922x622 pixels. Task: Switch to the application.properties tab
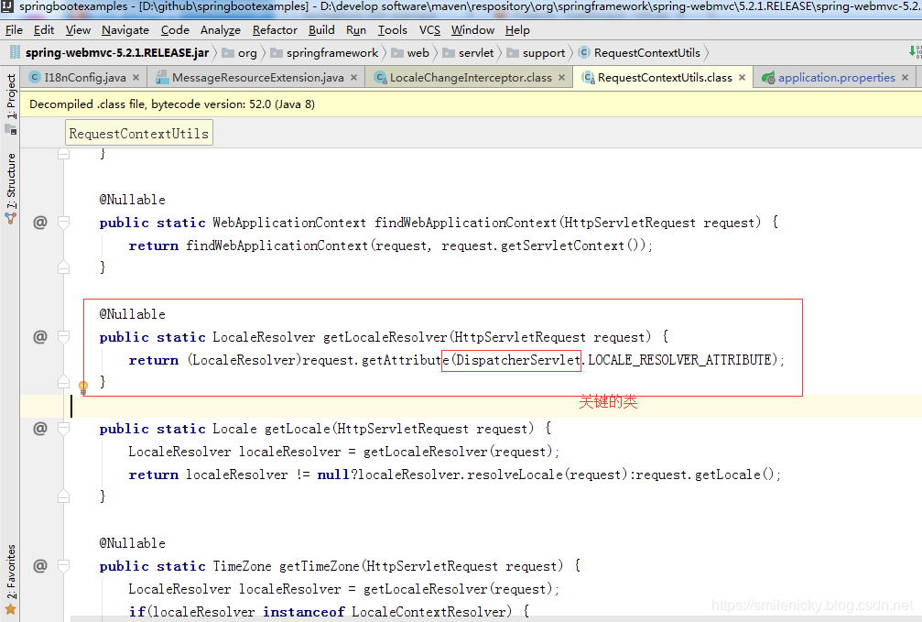836,78
